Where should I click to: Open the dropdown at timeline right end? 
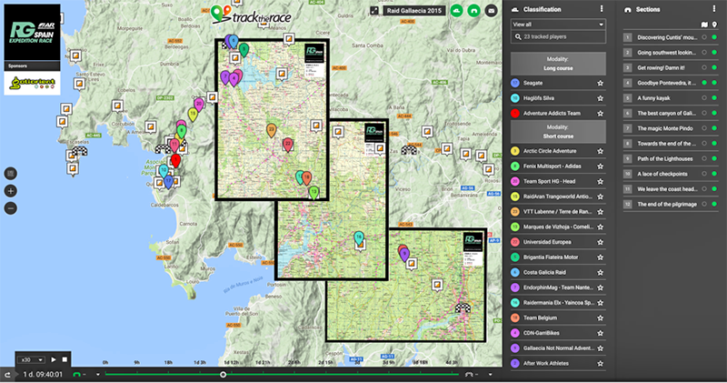pyautogui.click(x=490, y=374)
